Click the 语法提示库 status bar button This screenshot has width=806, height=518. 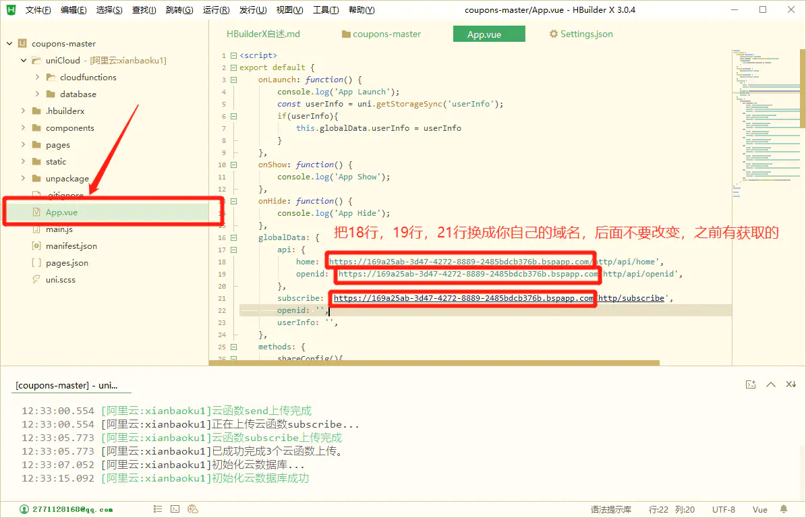[x=610, y=509]
